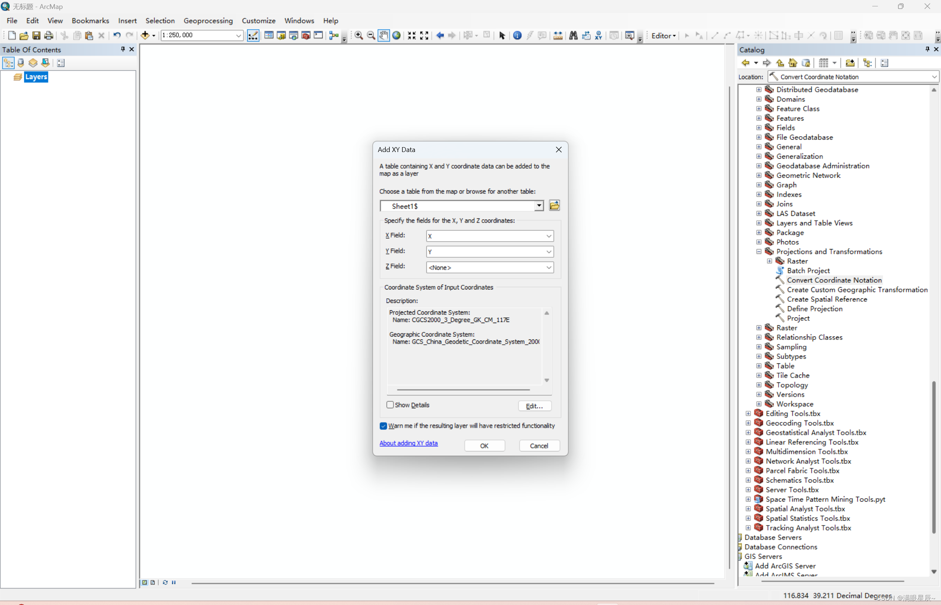Open the Customize menu
The width and height of the screenshot is (941, 605).
(258, 21)
